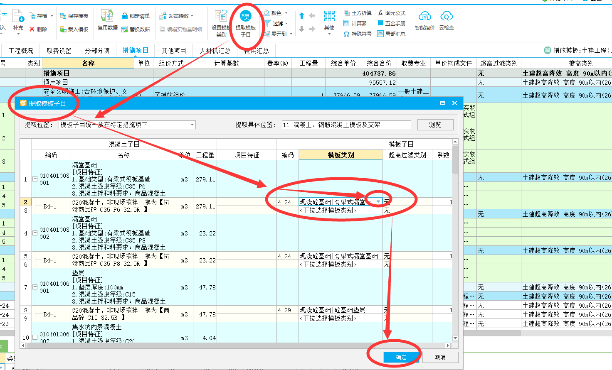The width and height of the screenshot is (612, 370).
Task: Click the 存档 archive icon
Action: tap(32, 16)
